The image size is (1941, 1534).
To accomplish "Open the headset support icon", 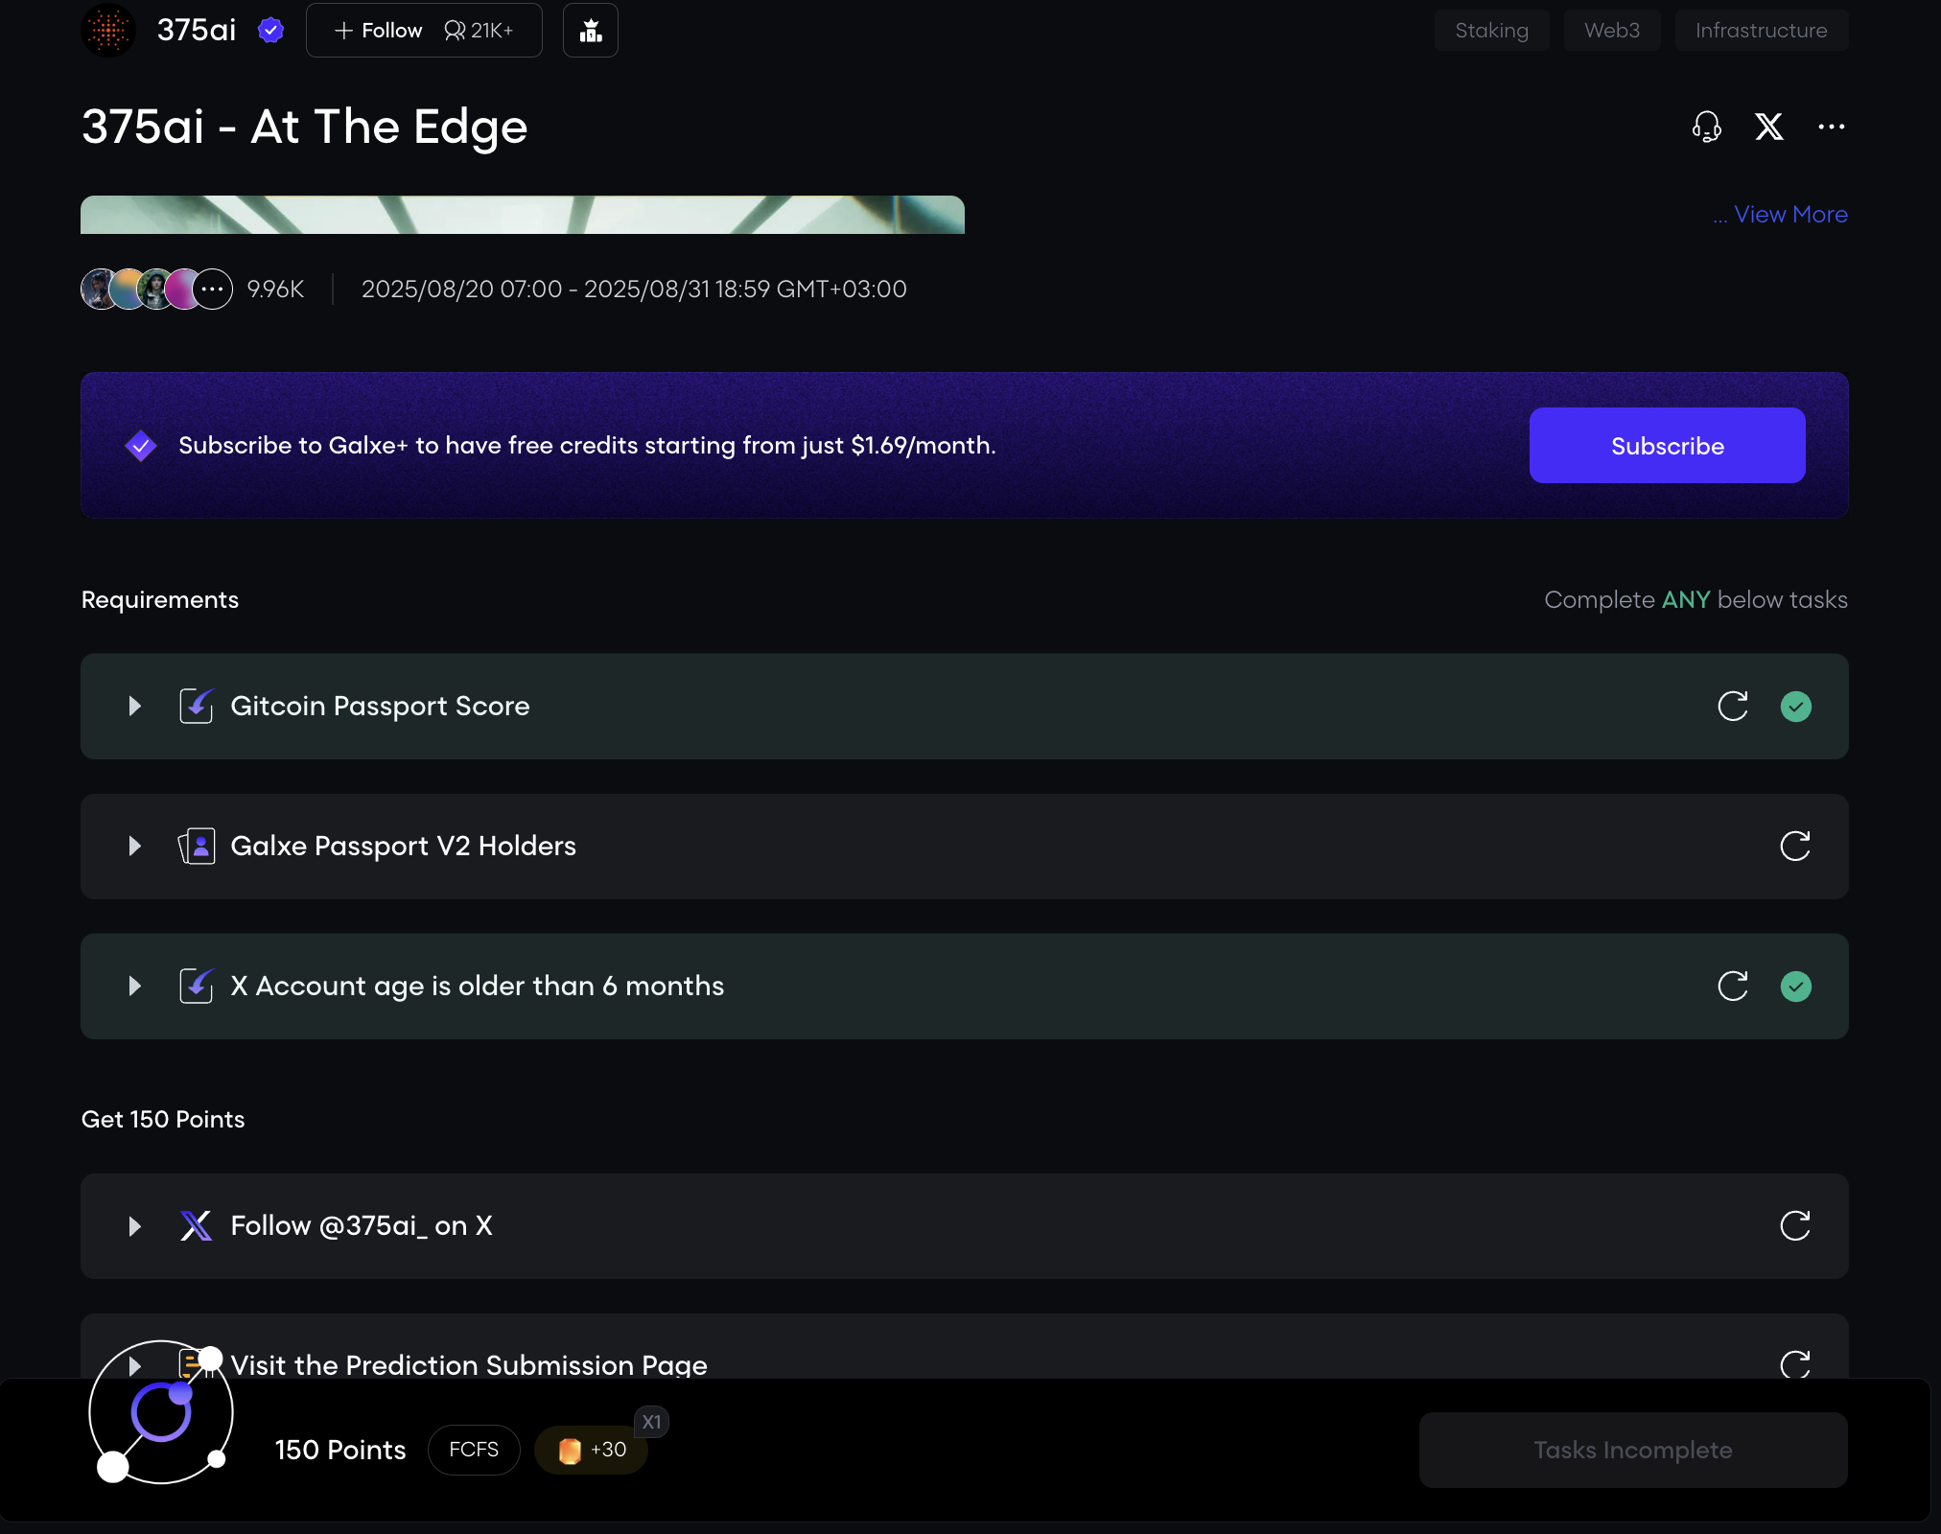I will pos(1706,127).
